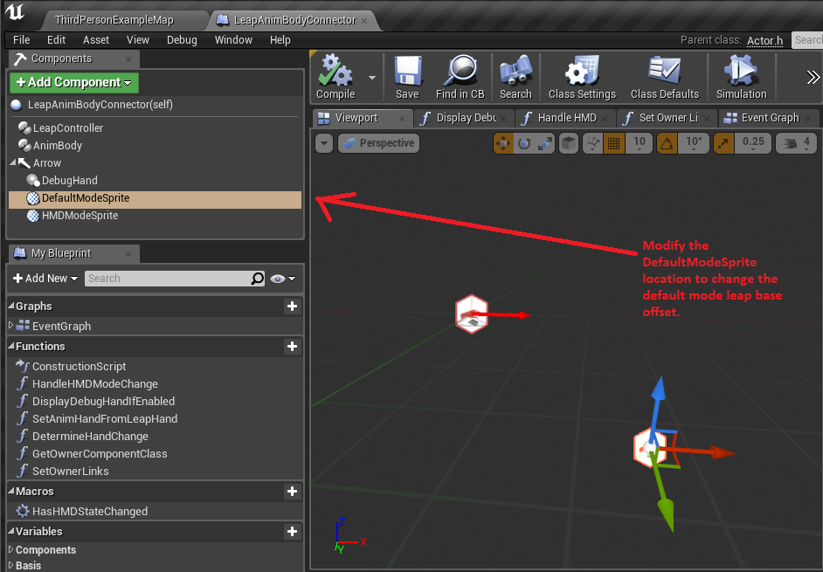Toggle grid snapping
The width and height of the screenshot is (823, 572).
click(614, 143)
